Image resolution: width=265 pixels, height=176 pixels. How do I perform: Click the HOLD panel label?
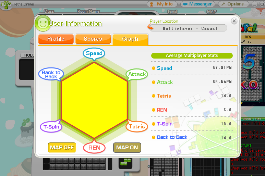tap(29, 55)
